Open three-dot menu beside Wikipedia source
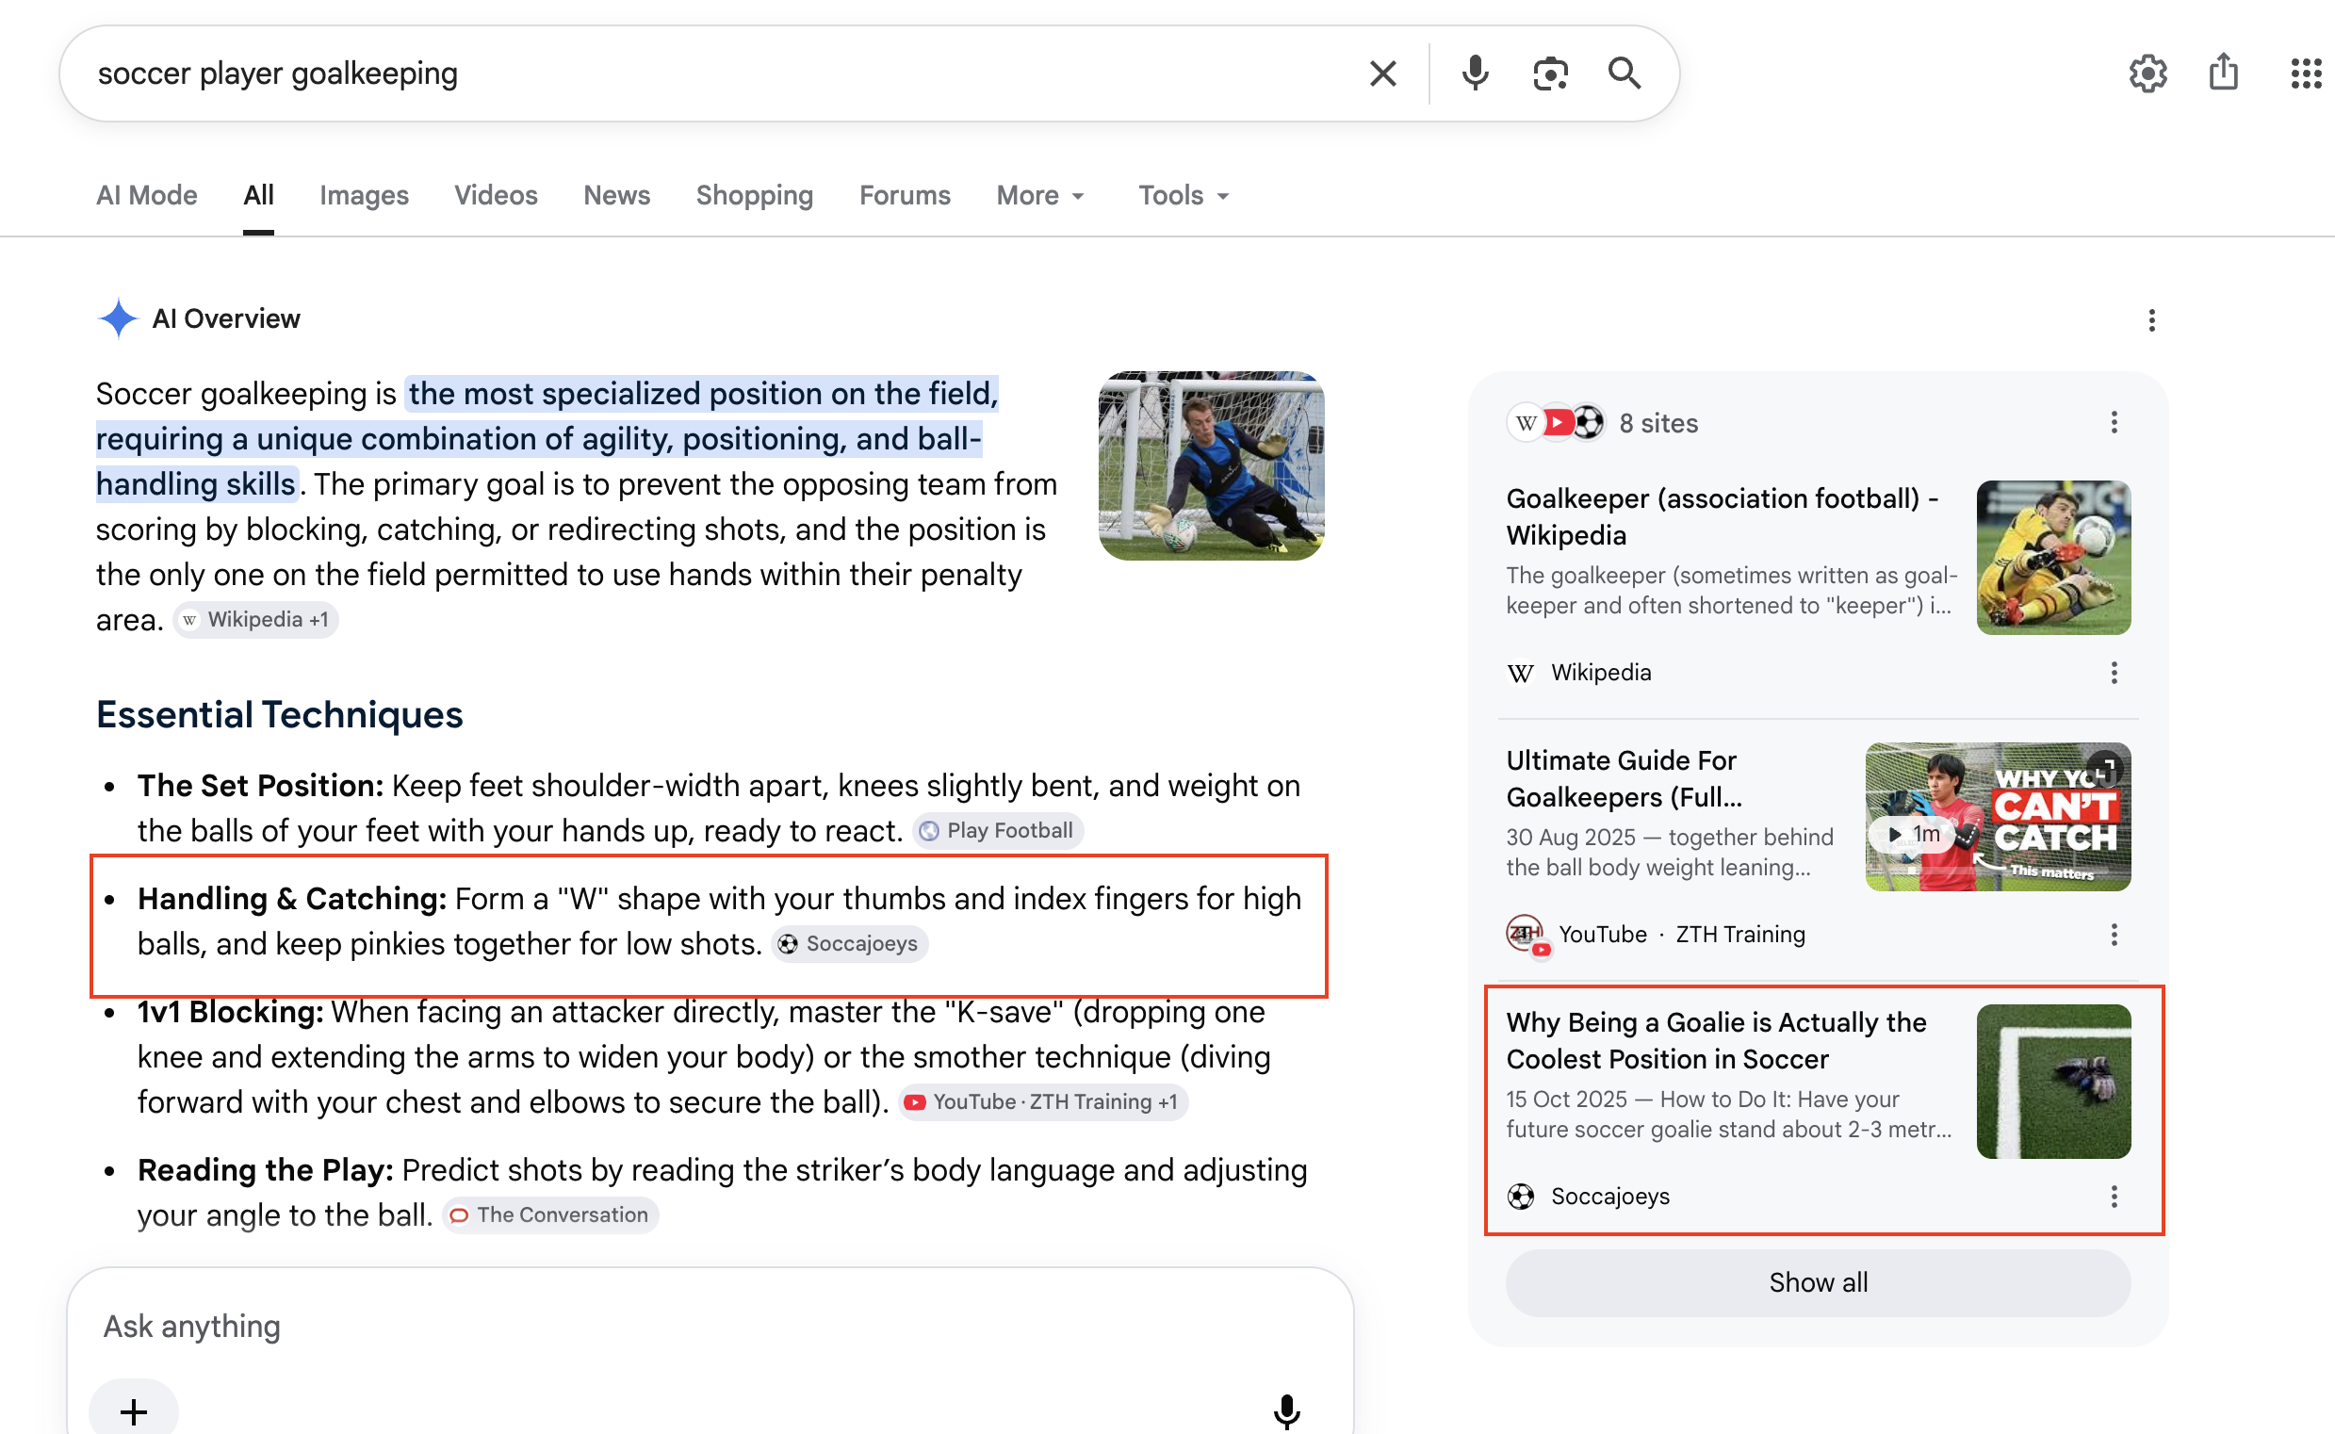The height and width of the screenshot is (1434, 2335). [x=2113, y=674]
